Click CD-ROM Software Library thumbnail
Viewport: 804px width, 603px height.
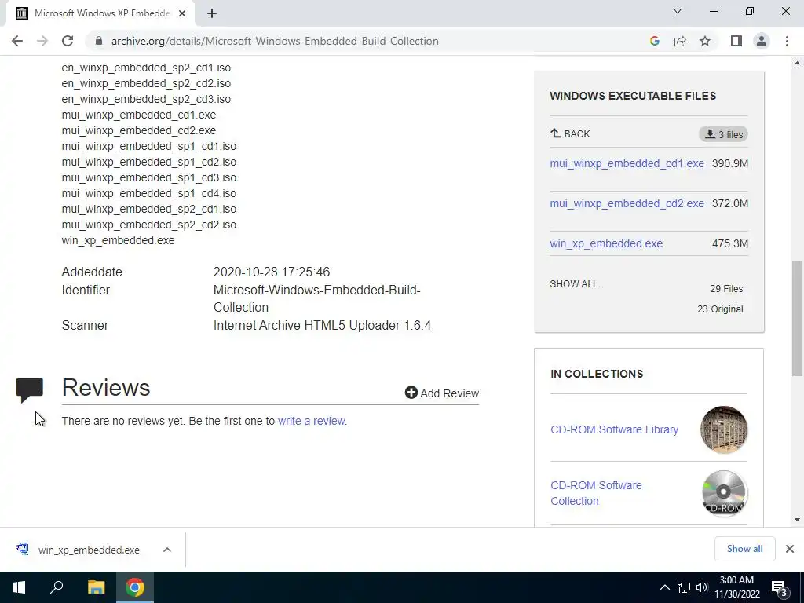[723, 429]
